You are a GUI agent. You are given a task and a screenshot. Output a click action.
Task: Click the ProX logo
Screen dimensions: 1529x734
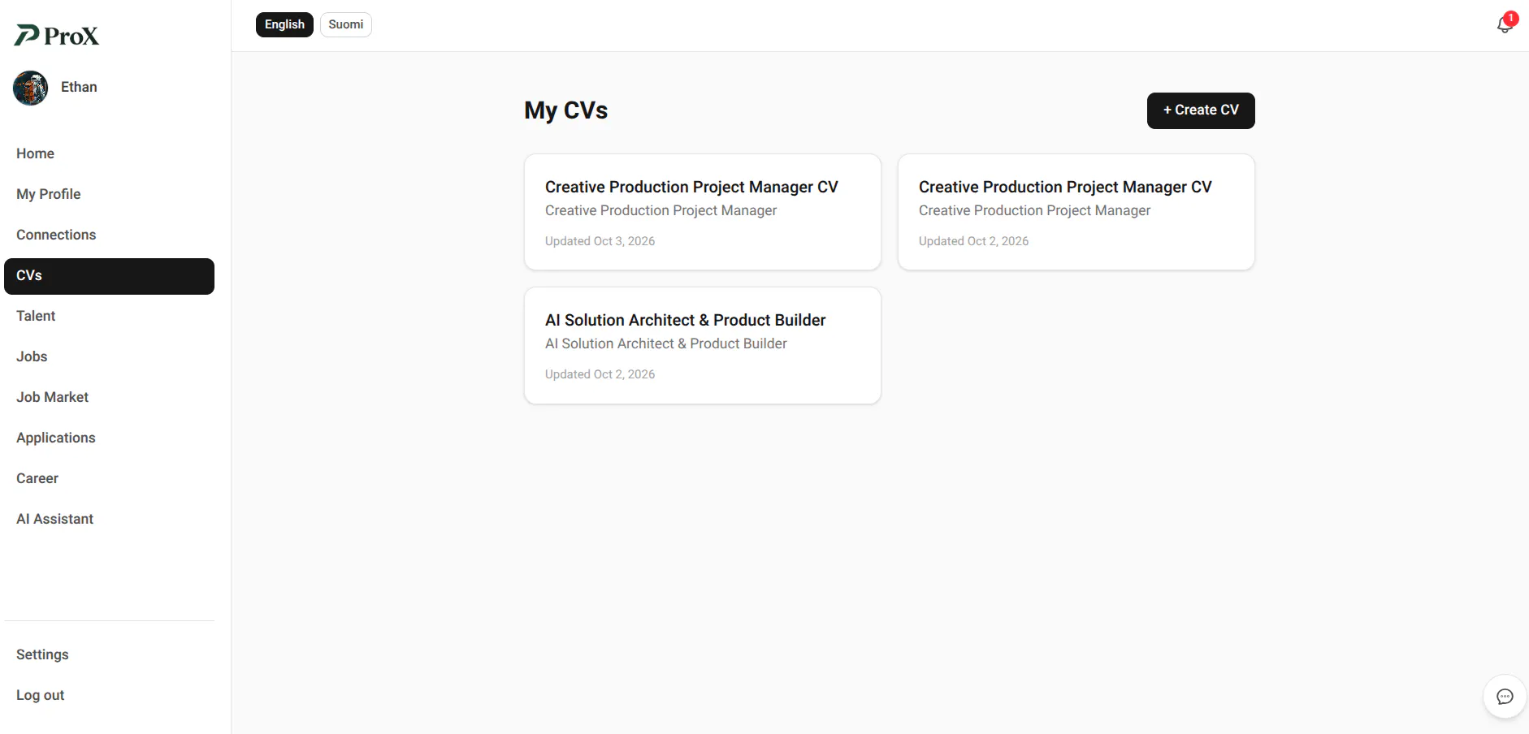click(57, 35)
